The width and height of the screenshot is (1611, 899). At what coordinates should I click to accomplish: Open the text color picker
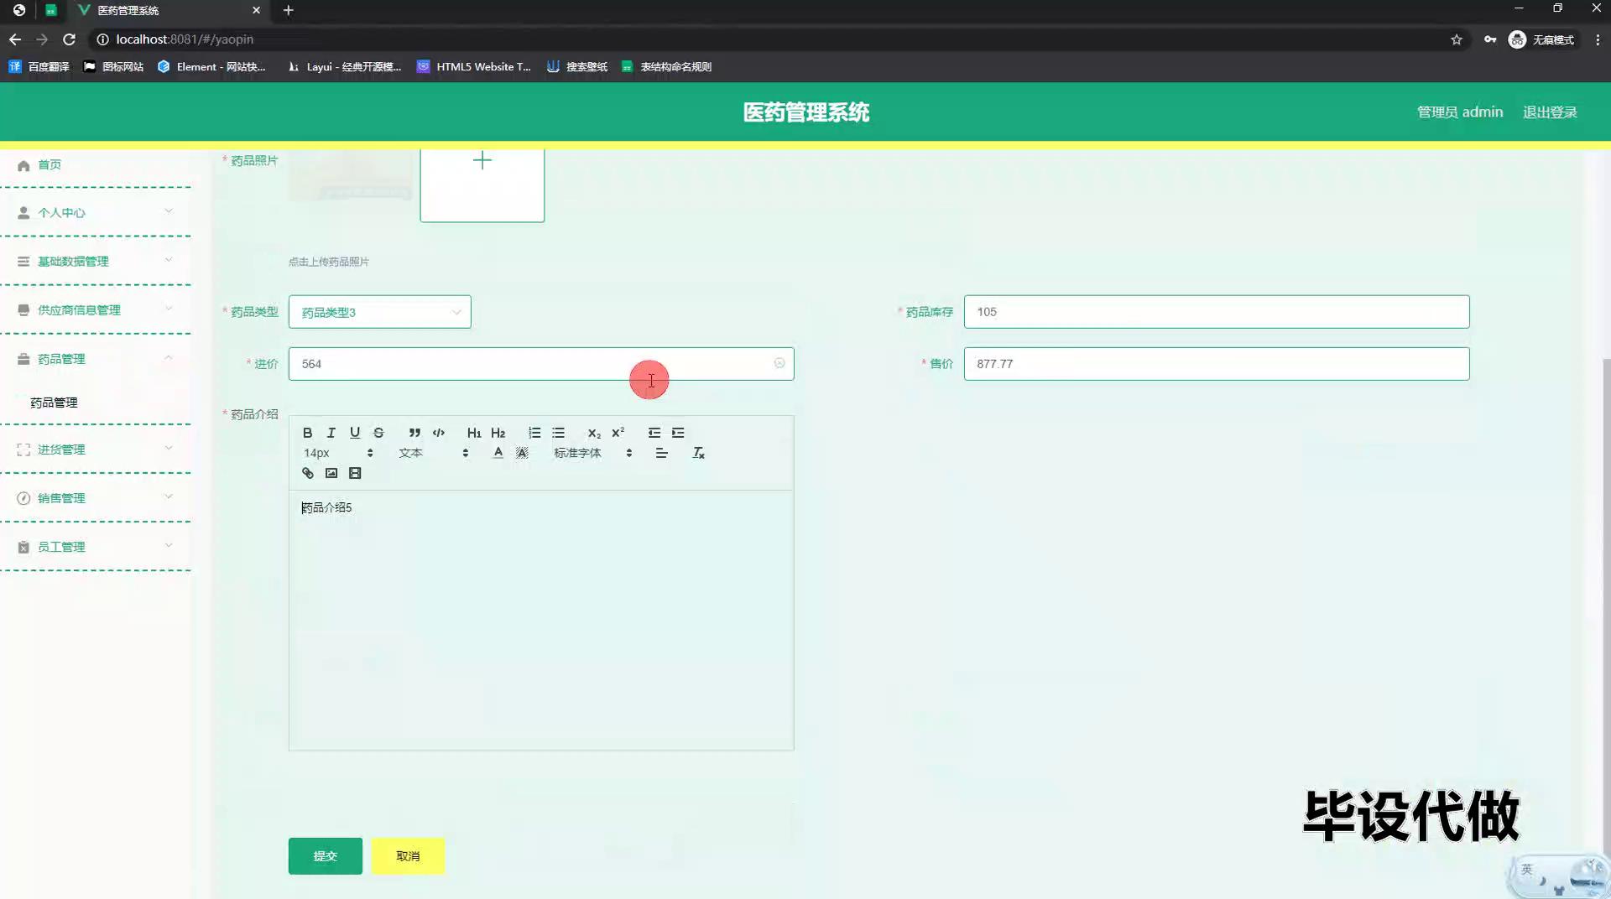(x=498, y=453)
